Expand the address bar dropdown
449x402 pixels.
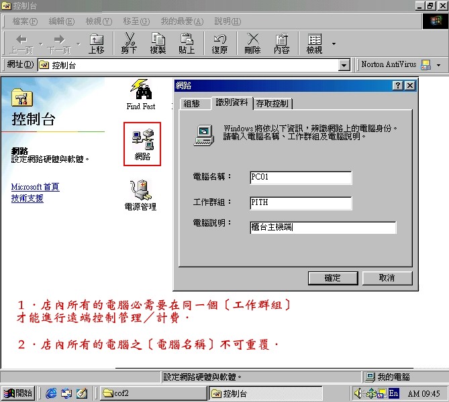click(344, 66)
